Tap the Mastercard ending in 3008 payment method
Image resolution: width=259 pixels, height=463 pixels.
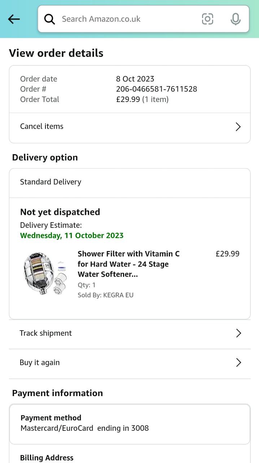(x=85, y=428)
